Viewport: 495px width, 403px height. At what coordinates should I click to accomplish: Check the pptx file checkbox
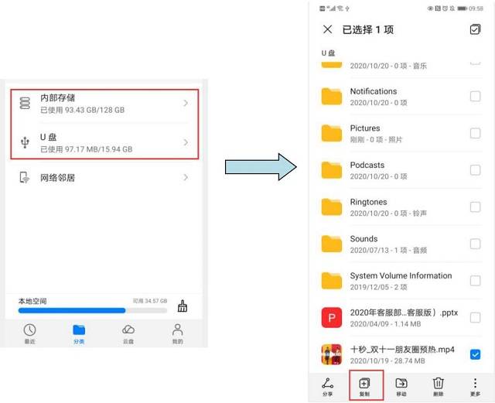475,317
